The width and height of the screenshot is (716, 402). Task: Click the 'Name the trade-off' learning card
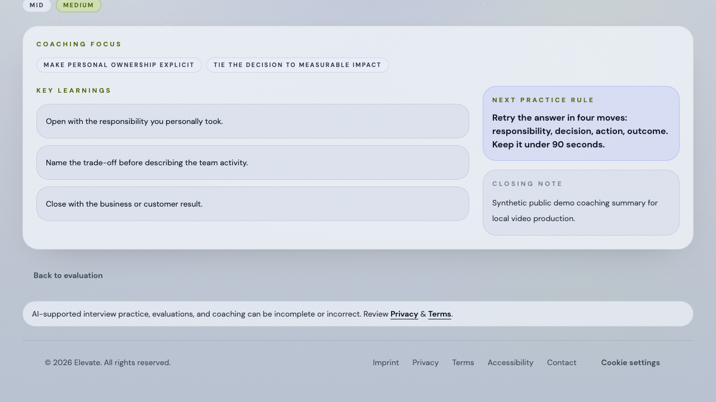253,162
